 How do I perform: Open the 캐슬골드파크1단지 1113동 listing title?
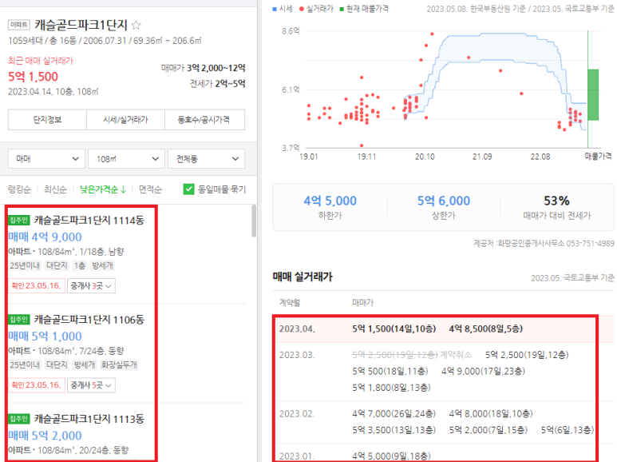pyautogui.click(x=89, y=419)
